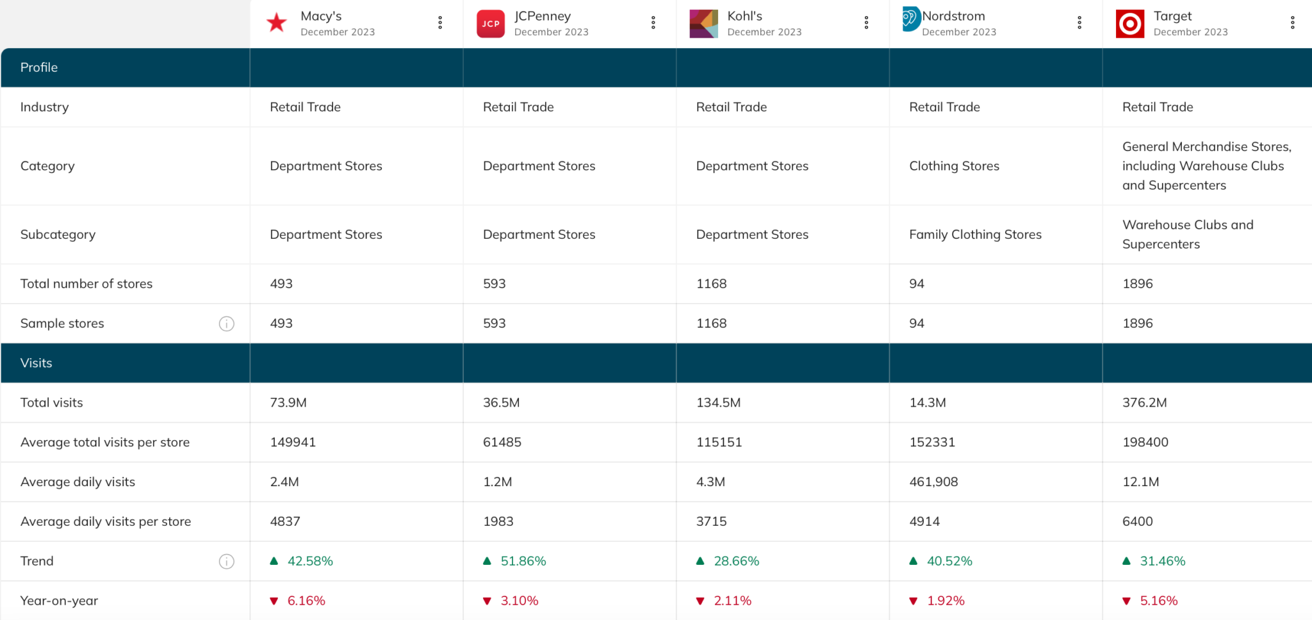Image resolution: width=1312 pixels, height=620 pixels.
Task: Open the Target column options menu
Action: click(1293, 22)
